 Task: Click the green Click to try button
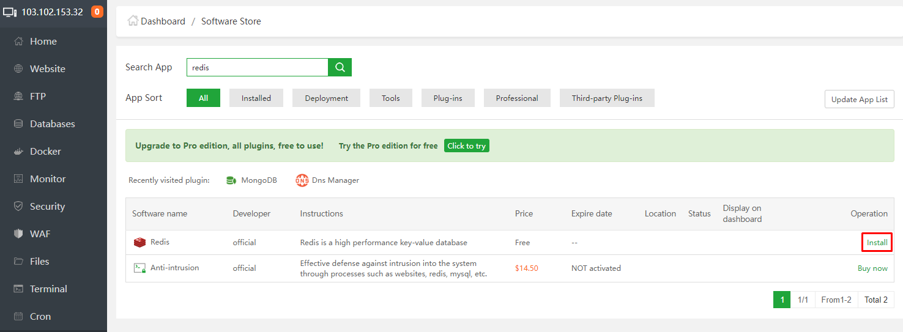(x=466, y=146)
